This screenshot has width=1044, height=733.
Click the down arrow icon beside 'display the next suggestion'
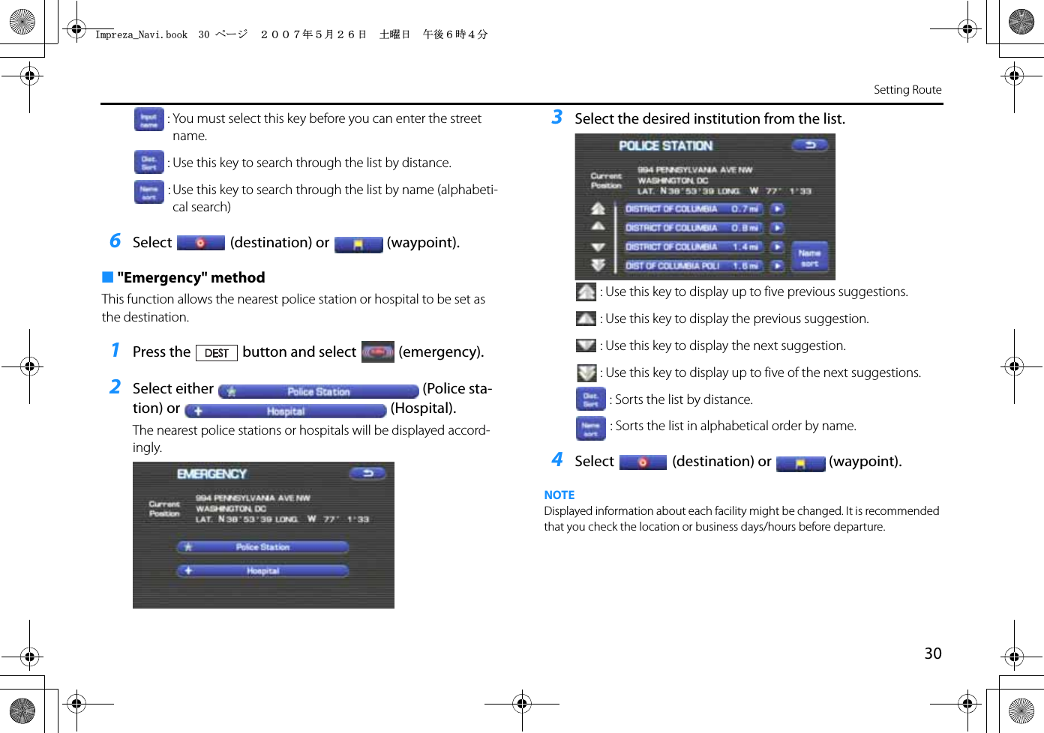pyautogui.click(x=586, y=346)
